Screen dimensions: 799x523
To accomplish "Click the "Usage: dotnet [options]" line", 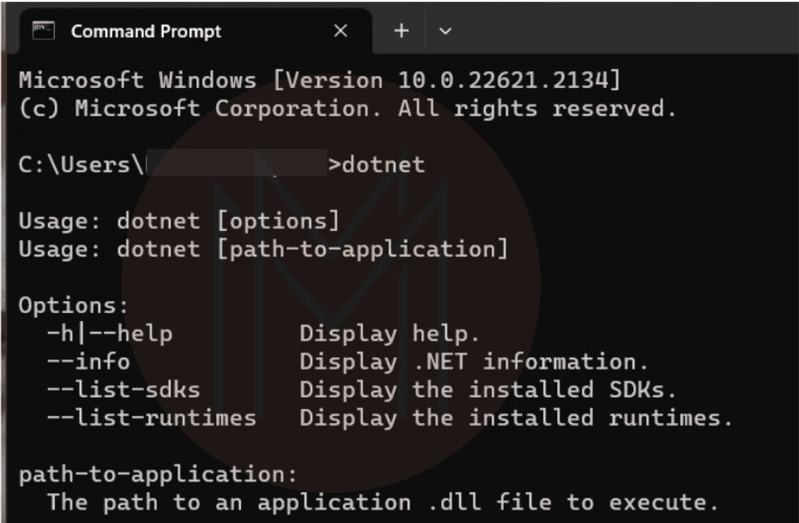I will tap(178, 220).
